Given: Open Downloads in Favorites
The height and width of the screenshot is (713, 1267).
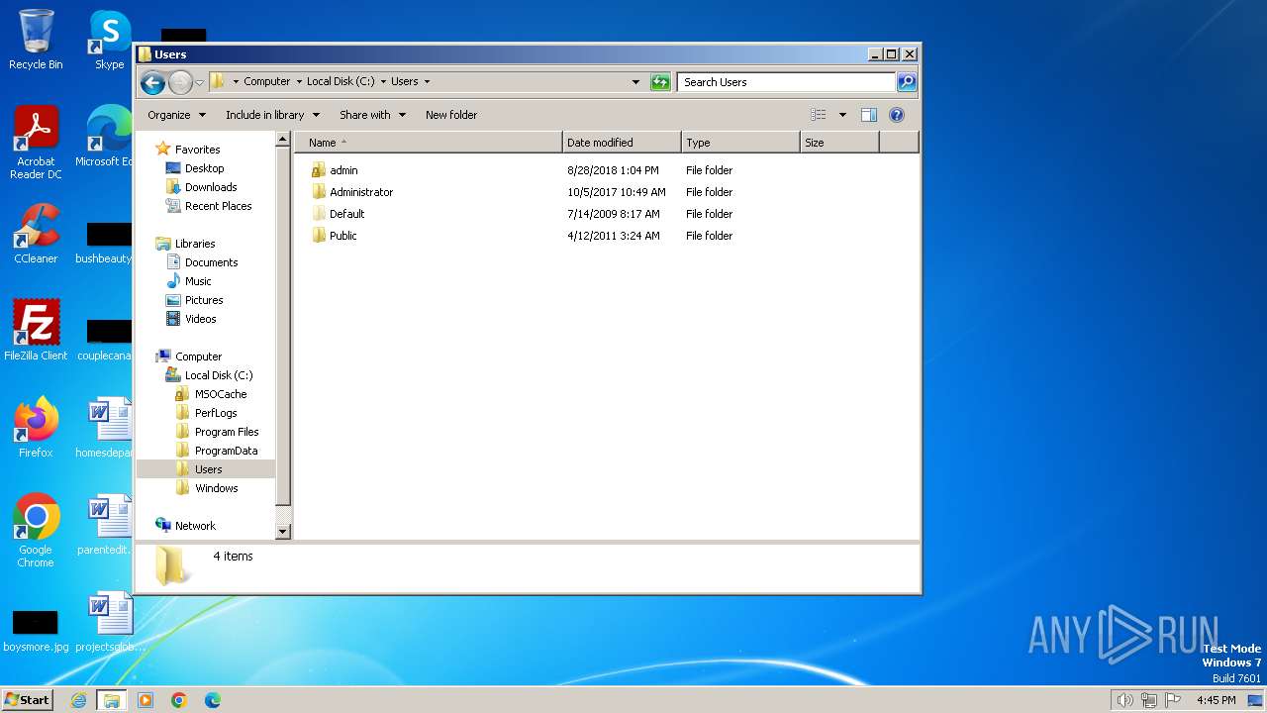Looking at the screenshot, I should pyautogui.click(x=211, y=187).
